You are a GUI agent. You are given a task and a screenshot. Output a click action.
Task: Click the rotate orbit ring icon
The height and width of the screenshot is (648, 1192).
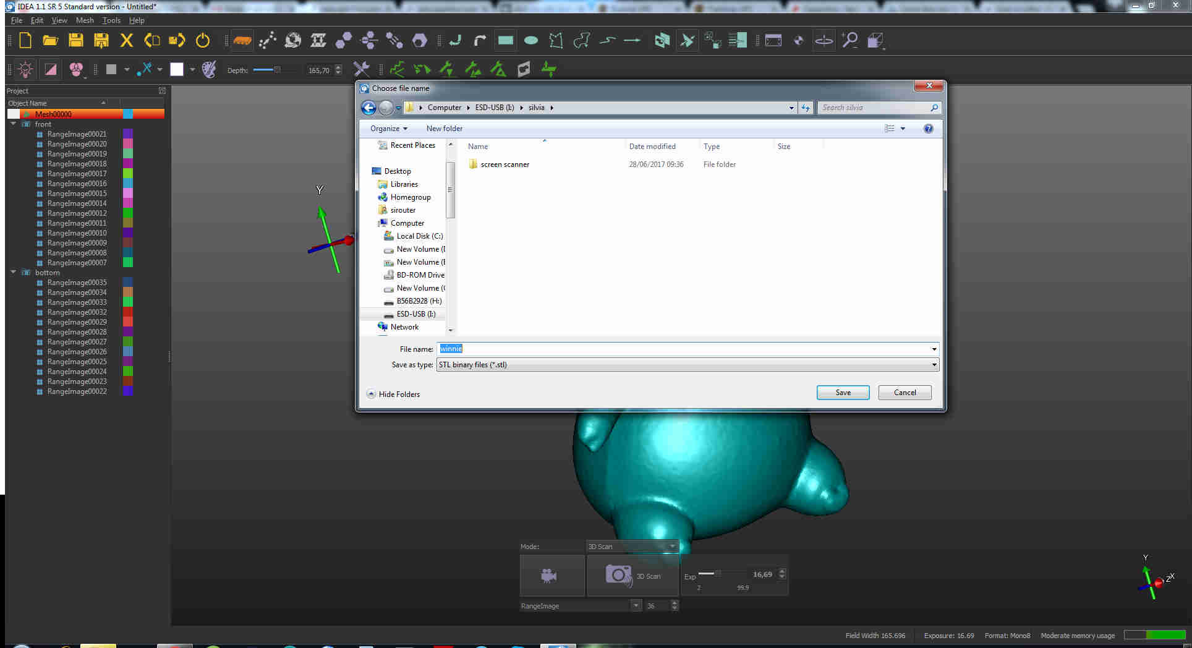(x=824, y=41)
